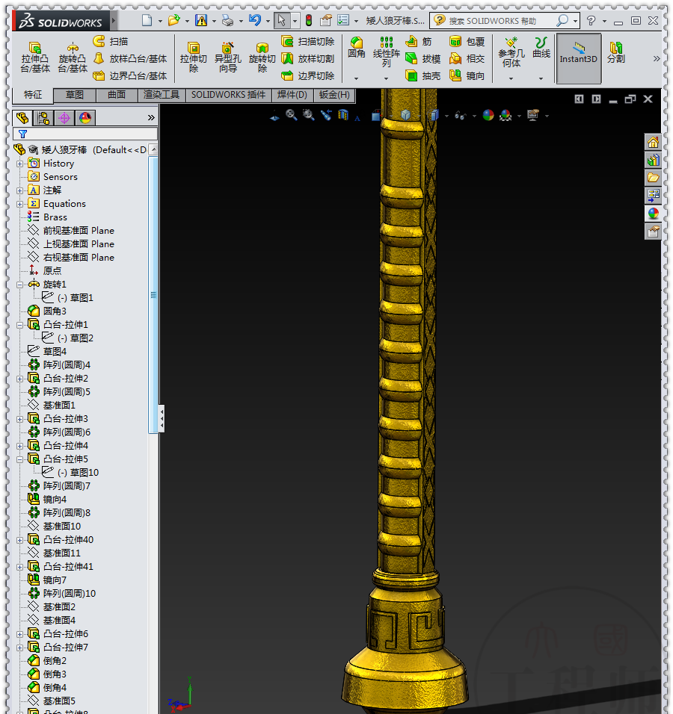Choose the Shell tool (抽壳)
Viewport: 673px width, 714px height.
tap(422, 75)
